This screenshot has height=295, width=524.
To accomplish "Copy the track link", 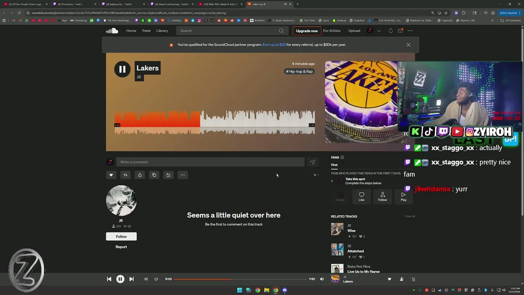I will click(154, 175).
